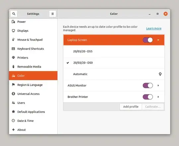This screenshot has height=146, width=179.
Task: Click the About sparkle icon
Action: (x=14, y=129)
